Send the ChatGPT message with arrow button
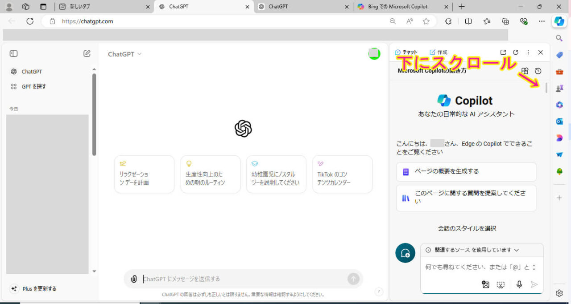The image size is (571, 304). point(353,279)
